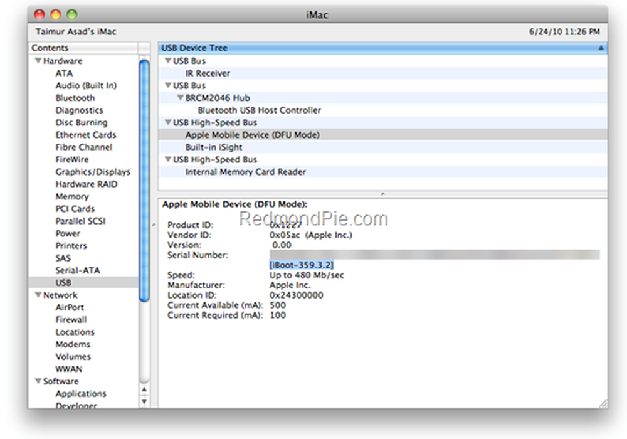Collapse the USB High-Speed Bus branch
This screenshot has height=439, width=627.
[x=167, y=122]
